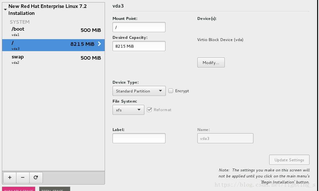Select the swap vda2 partition row
319x191 pixels.
click(x=54, y=59)
